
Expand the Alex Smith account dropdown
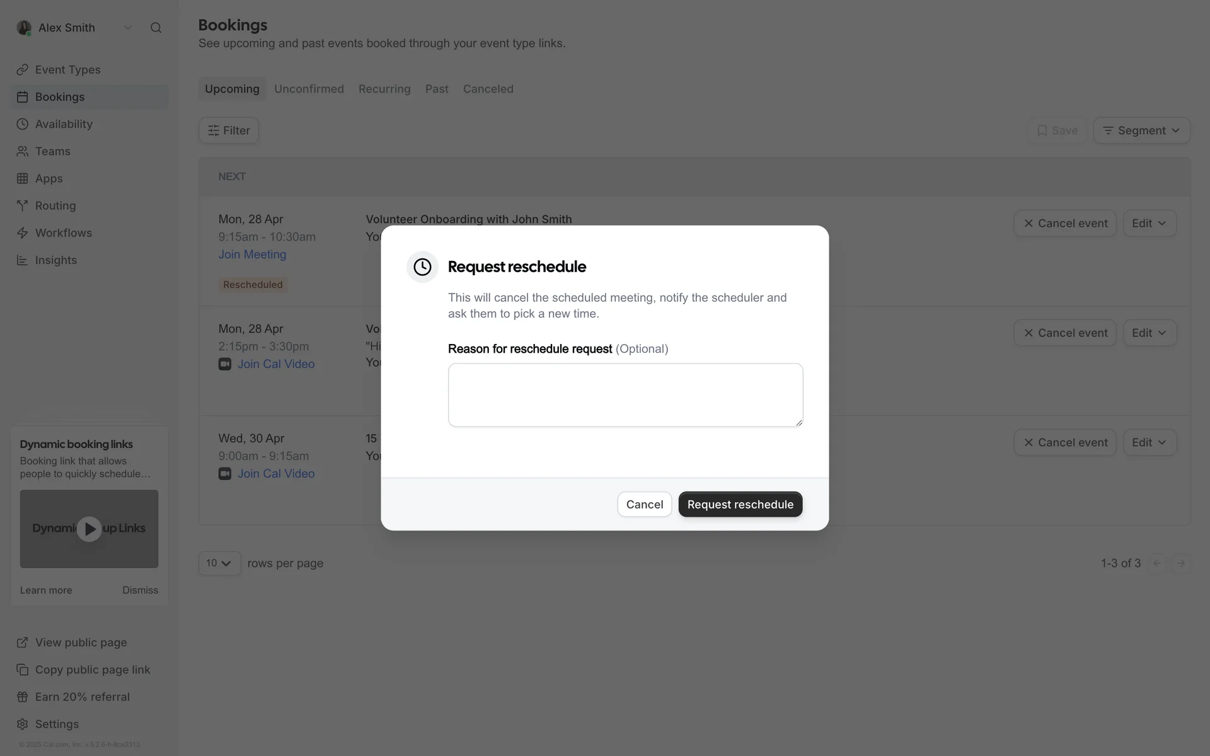pyautogui.click(x=128, y=28)
